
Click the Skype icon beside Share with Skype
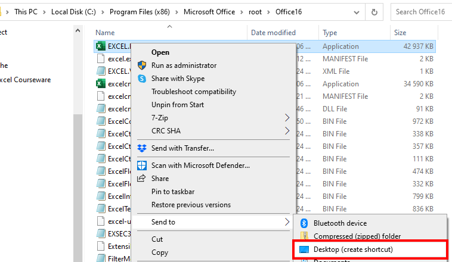pos(142,79)
